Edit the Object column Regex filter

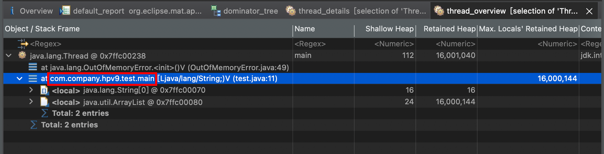click(x=46, y=44)
